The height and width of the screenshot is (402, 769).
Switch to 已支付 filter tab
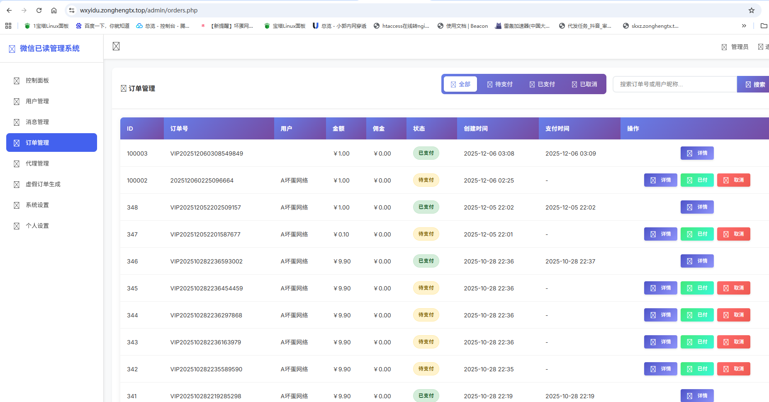click(x=542, y=84)
